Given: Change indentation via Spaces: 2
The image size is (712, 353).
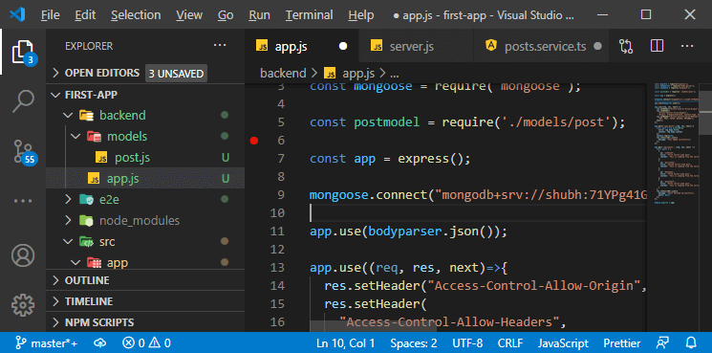Looking at the screenshot, I should 413,343.
